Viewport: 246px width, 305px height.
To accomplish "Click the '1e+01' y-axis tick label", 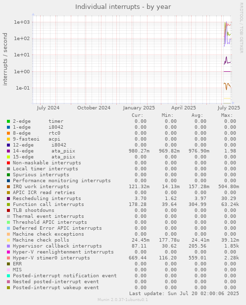I will click(x=22, y=55).
